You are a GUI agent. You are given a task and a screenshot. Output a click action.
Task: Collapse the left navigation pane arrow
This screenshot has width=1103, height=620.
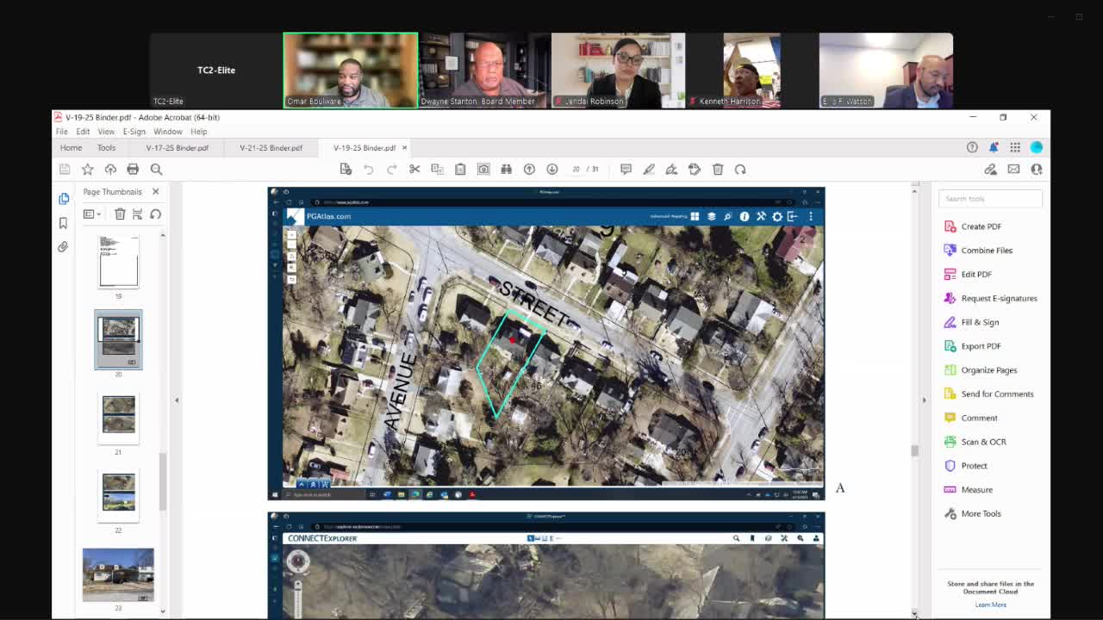point(177,400)
